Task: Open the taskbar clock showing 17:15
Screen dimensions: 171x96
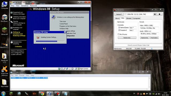Action: click(x=165, y=94)
